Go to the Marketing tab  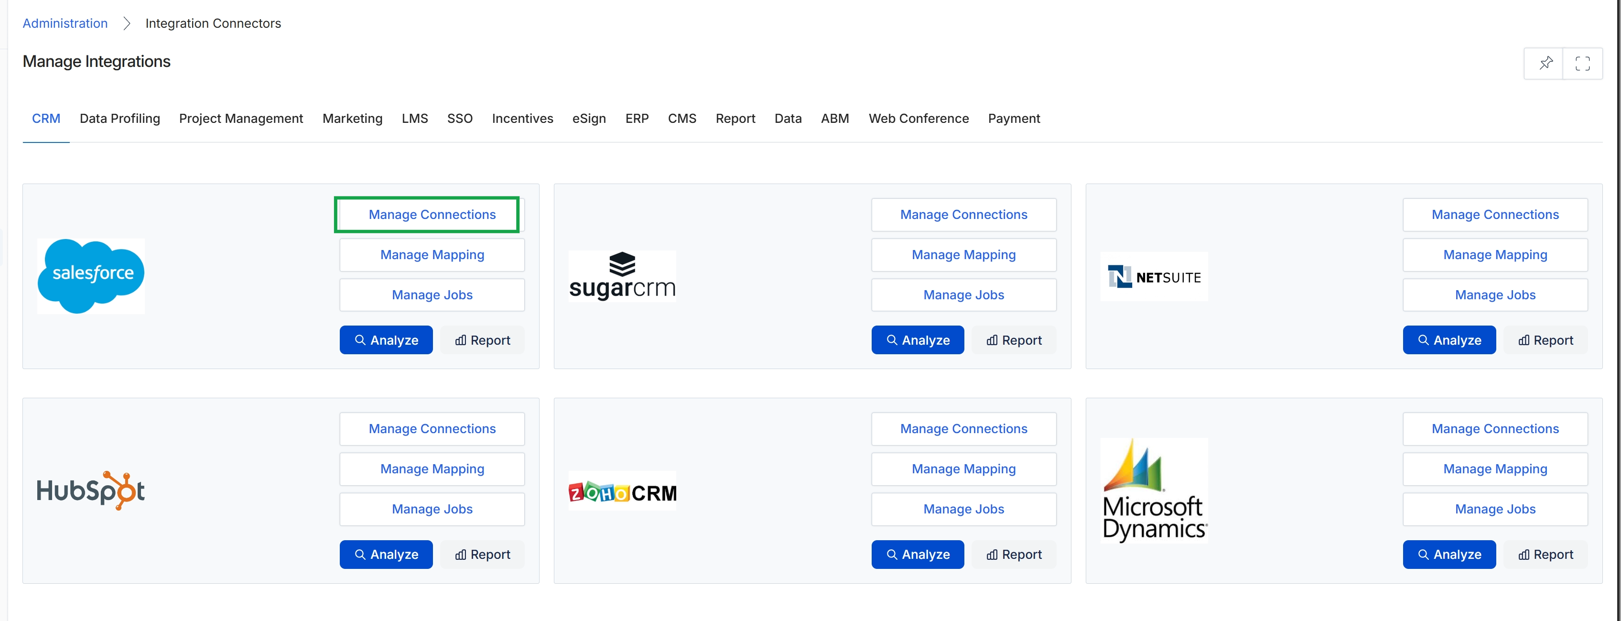[x=352, y=118]
